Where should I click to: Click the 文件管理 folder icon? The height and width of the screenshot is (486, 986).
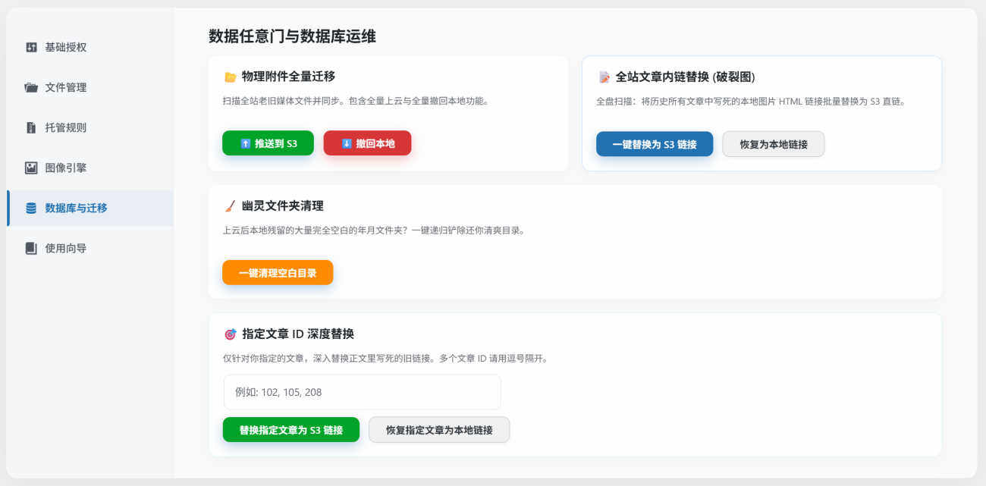tap(31, 87)
